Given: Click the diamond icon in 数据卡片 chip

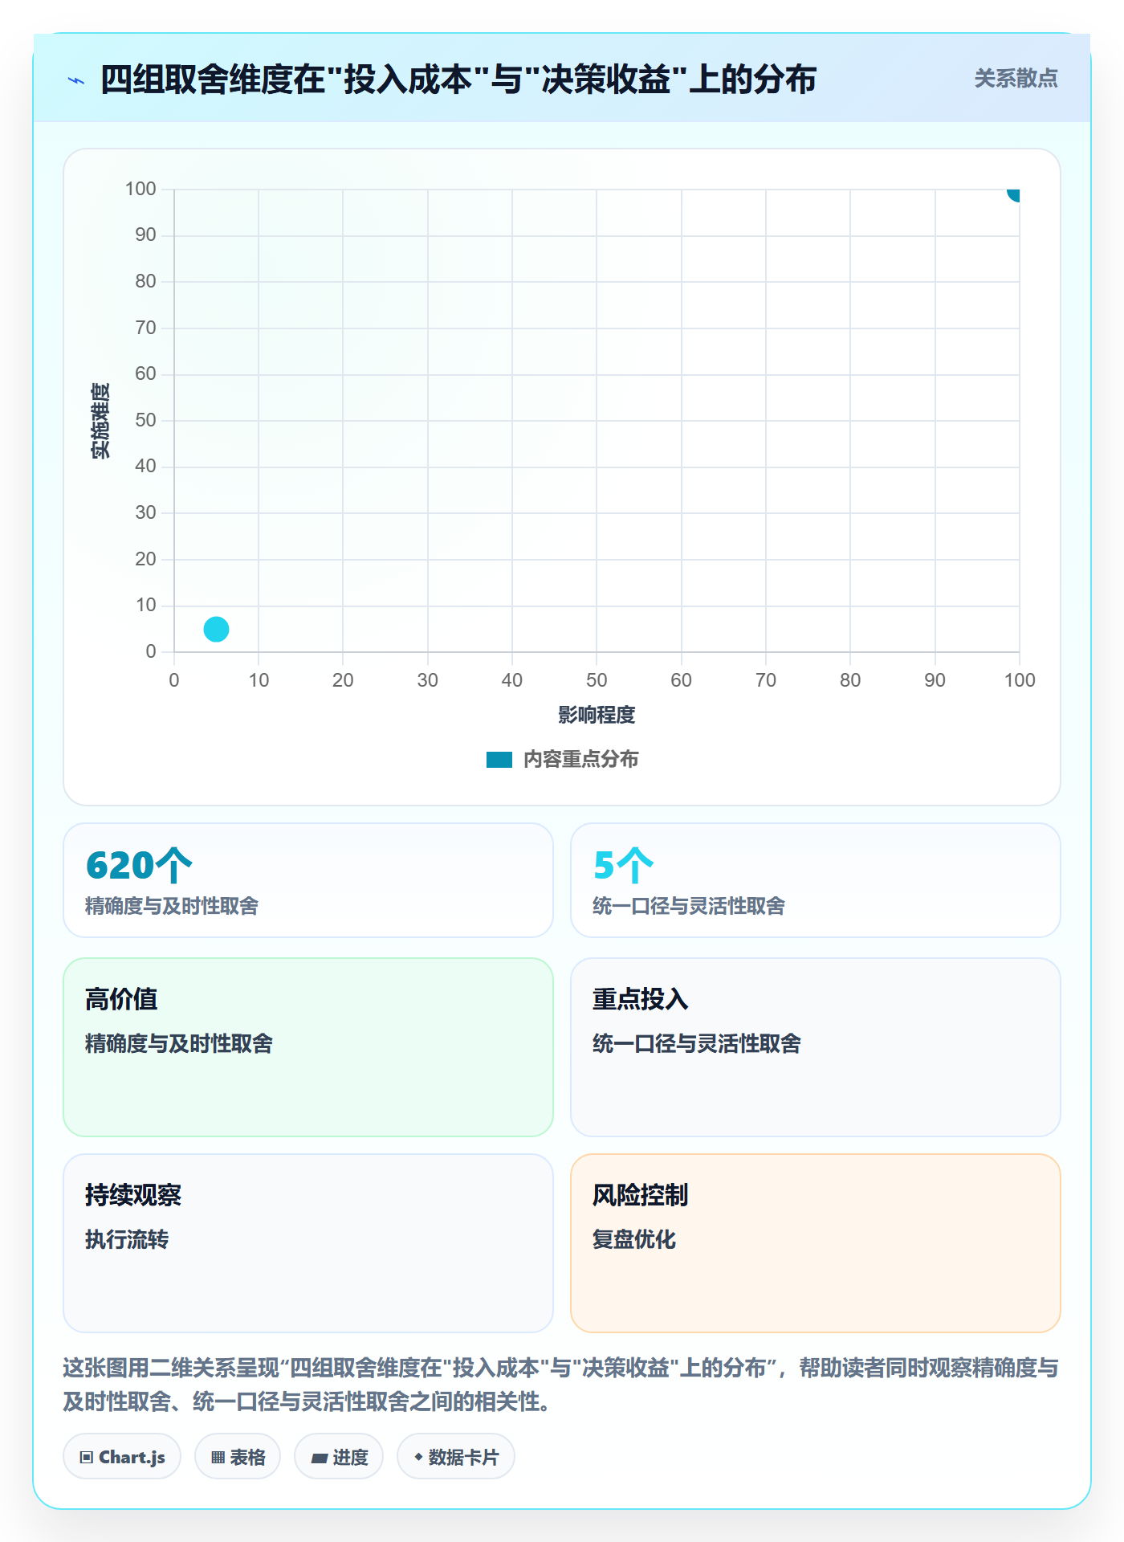Looking at the screenshot, I should [418, 1457].
